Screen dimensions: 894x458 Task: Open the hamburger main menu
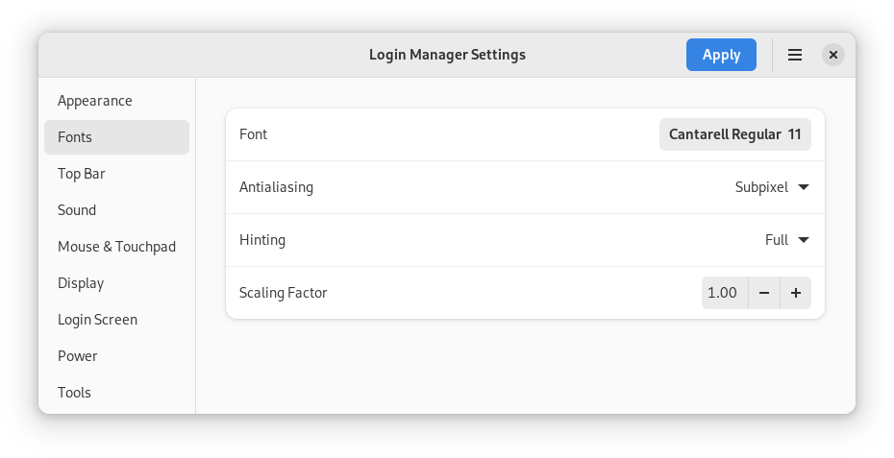(x=795, y=55)
